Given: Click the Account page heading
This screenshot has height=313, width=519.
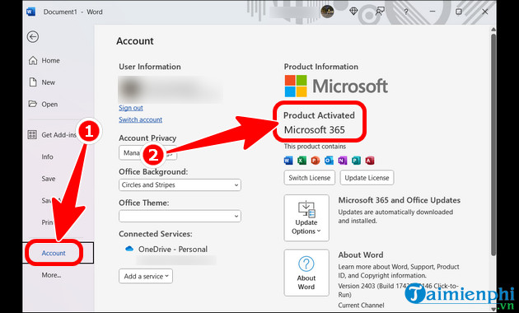Looking at the screenshot, I should [135, 41].
